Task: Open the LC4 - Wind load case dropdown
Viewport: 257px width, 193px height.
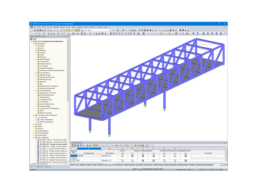Action: coord(110,30)
